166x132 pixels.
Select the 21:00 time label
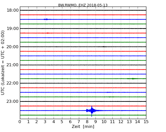(13, 65)
